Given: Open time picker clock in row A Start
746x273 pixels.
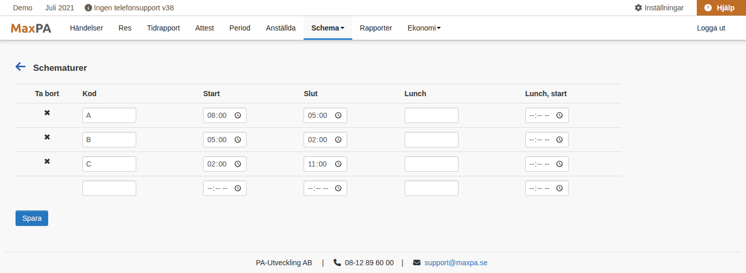Looking at the screenshot, I should (x=238, y=115).
